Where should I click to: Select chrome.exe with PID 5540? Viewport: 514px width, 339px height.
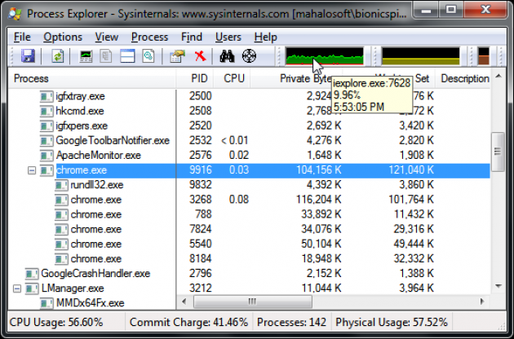tap(249, 244)
